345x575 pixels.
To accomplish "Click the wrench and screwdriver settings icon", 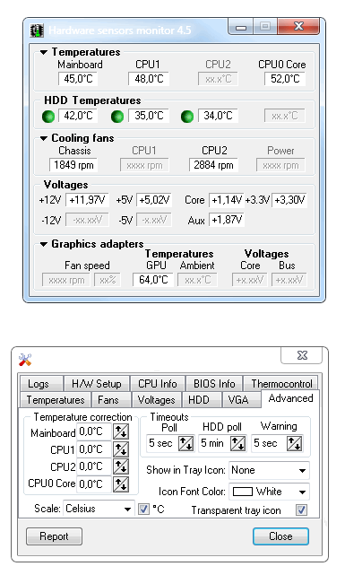I will 25,360.
